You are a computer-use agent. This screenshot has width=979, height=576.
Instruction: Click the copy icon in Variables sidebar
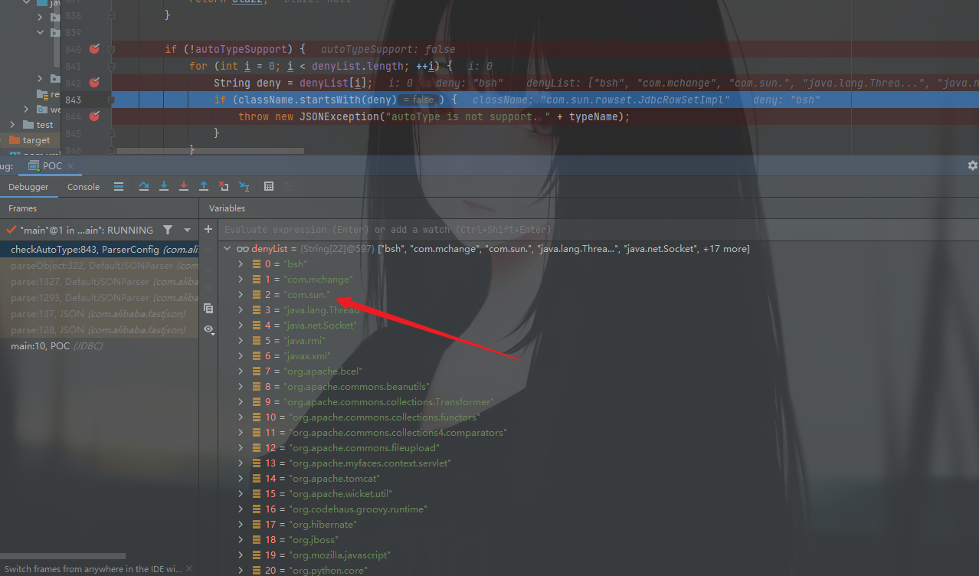click(208, 308)
